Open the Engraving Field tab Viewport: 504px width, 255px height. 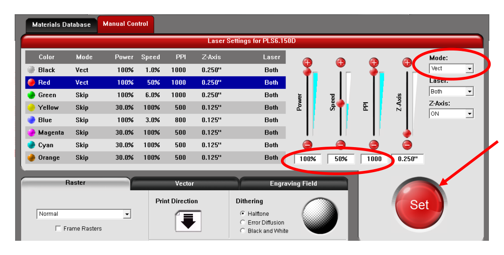pos(293,184)
